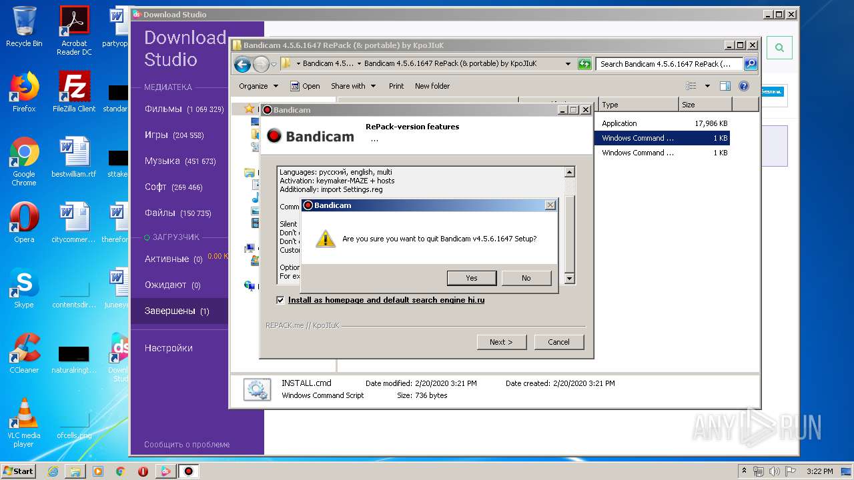Open the REPACK.me // KpoJIuK link
This screenshot has width=854, height=480.
click(x=303, y=325)
